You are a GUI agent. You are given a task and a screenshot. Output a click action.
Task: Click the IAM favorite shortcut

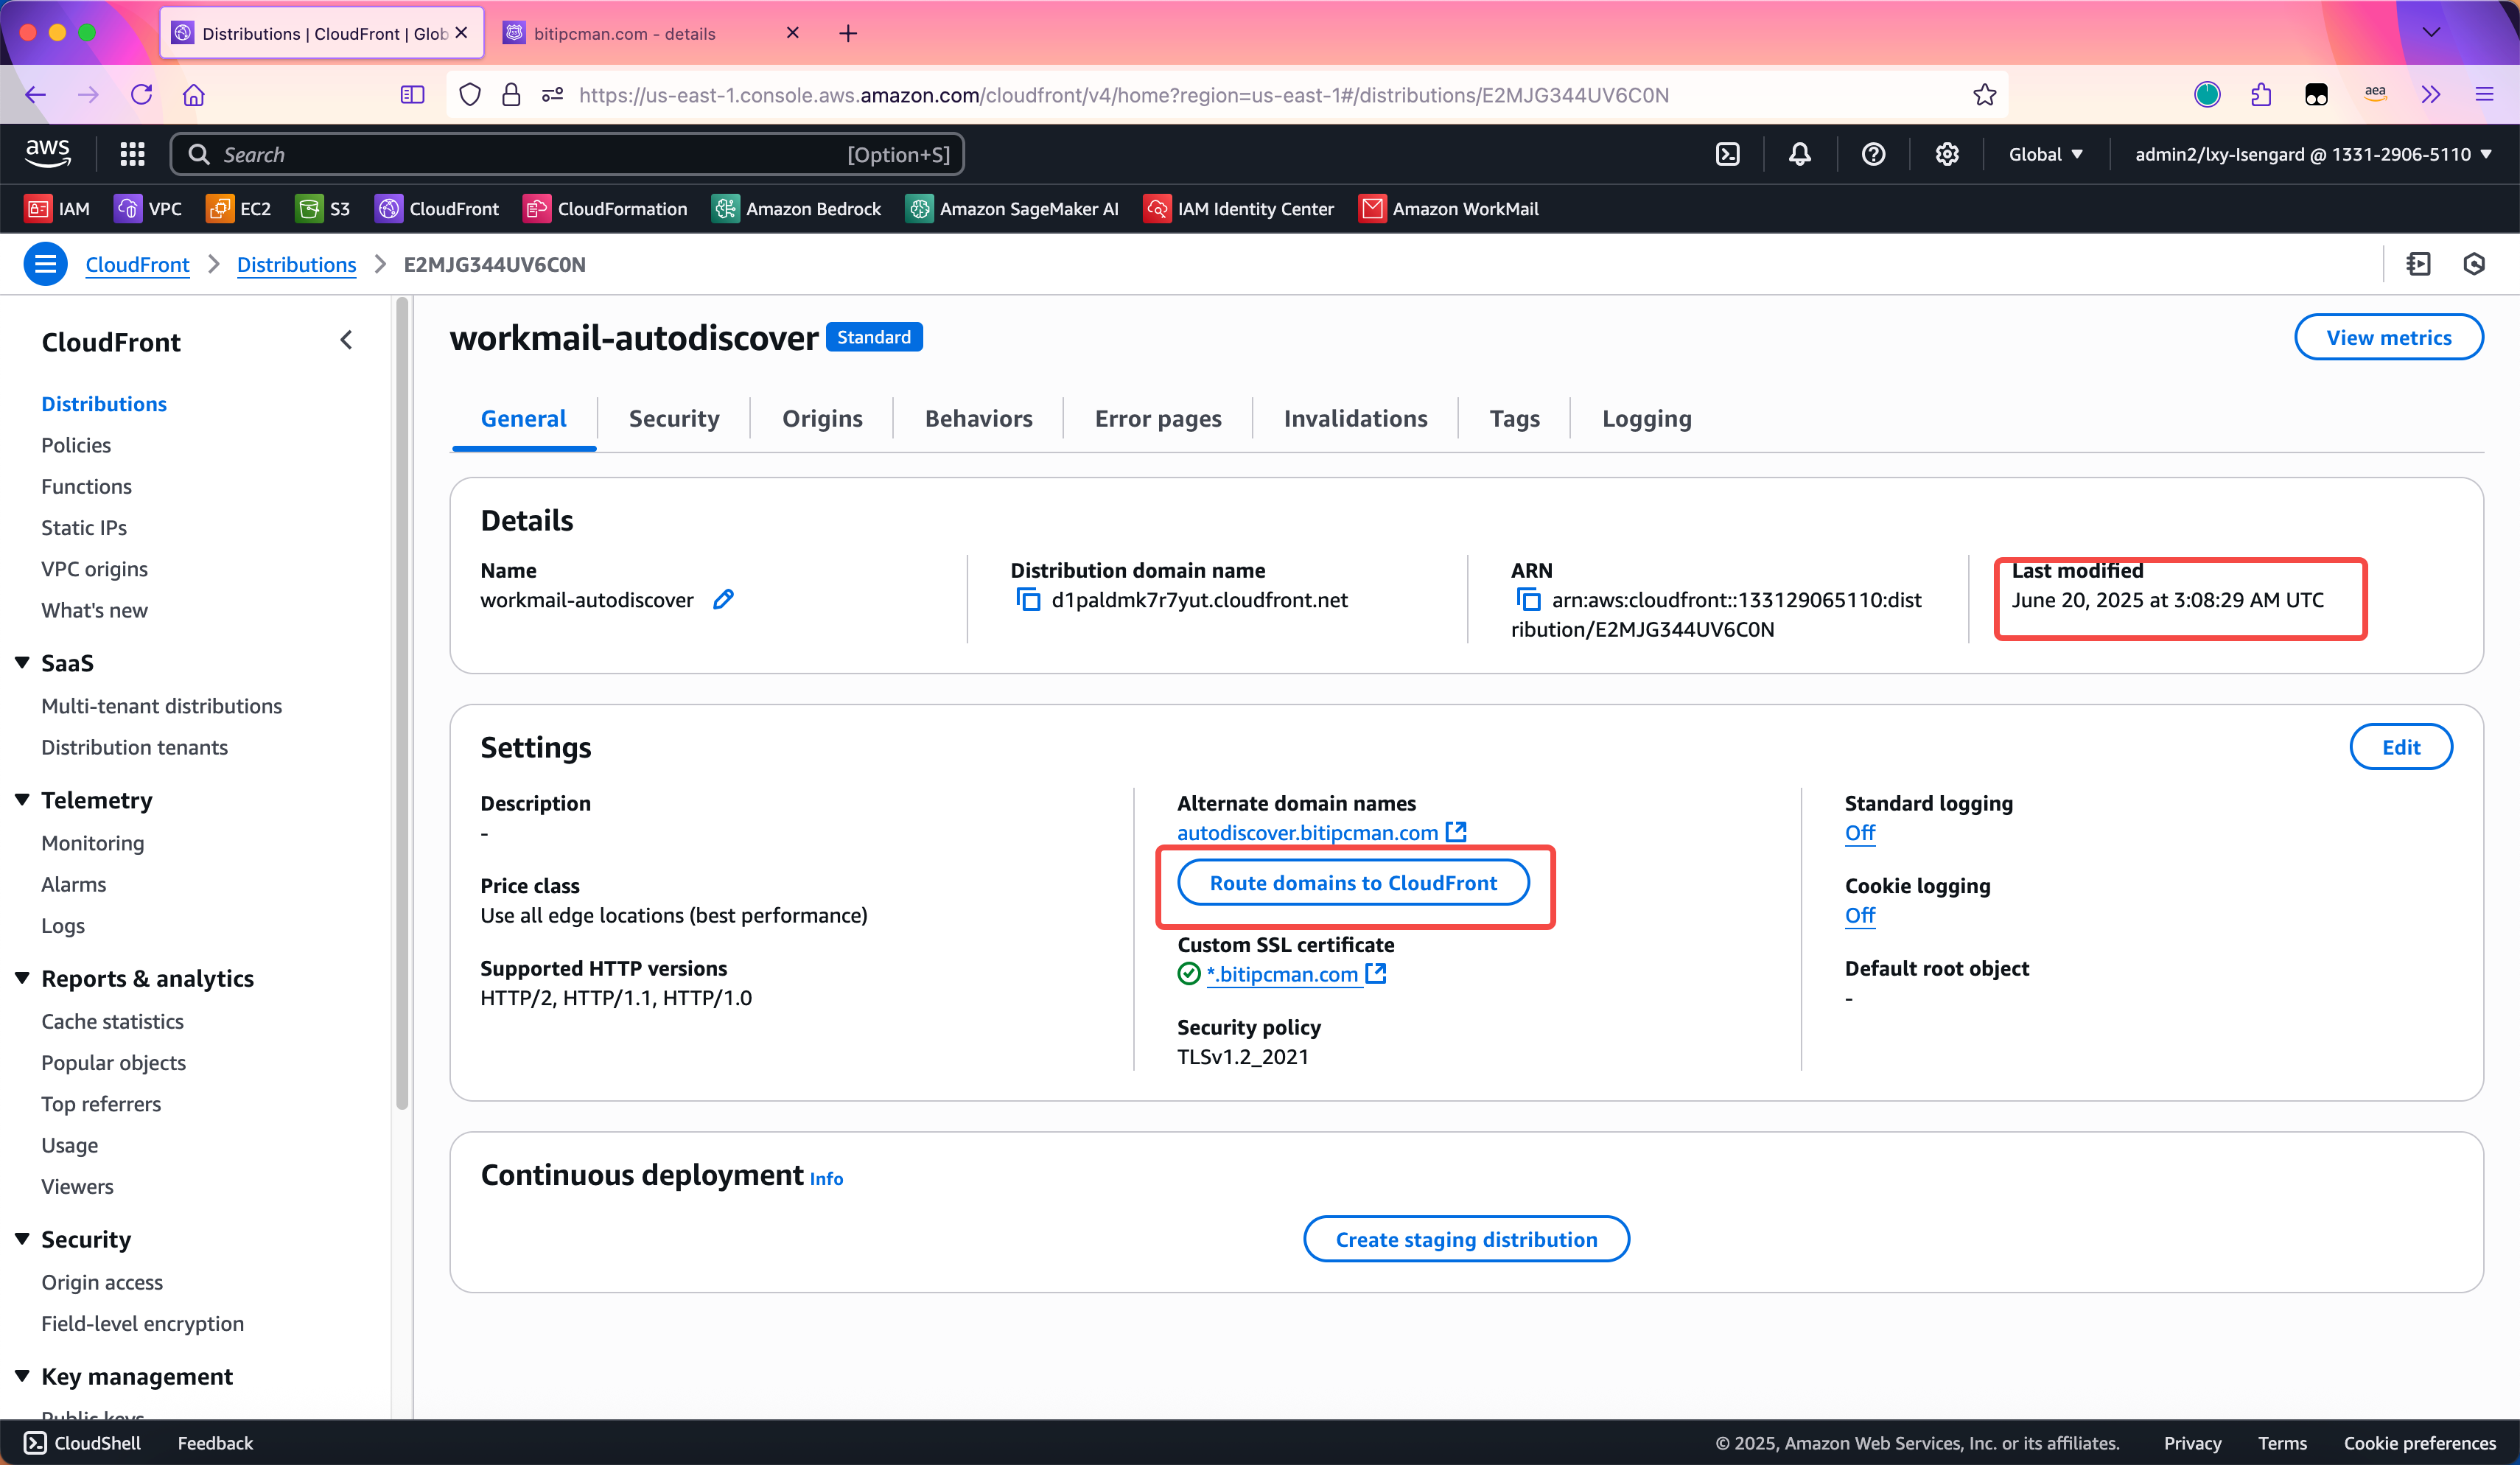[x=57, y=208]
